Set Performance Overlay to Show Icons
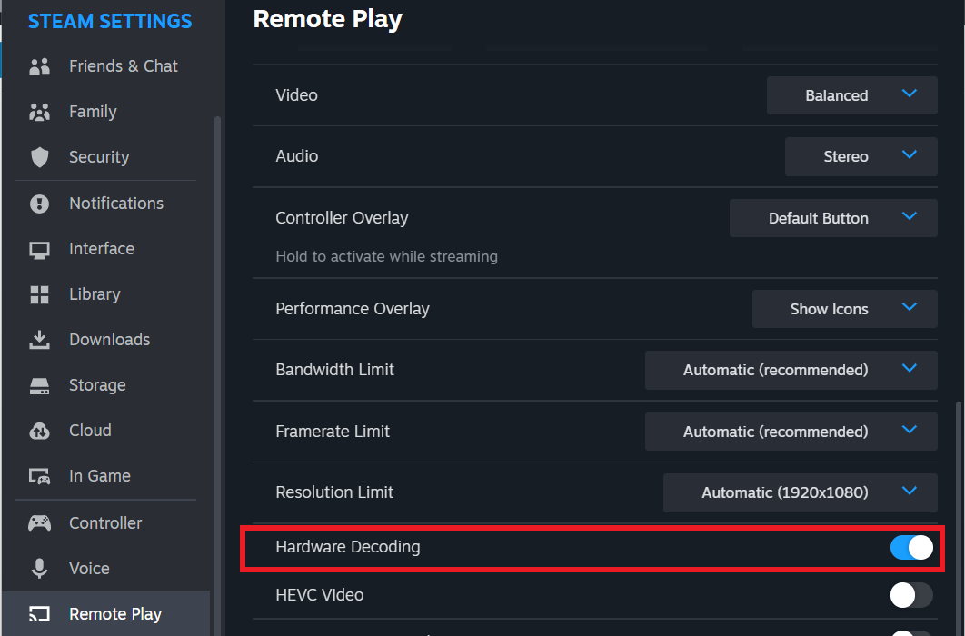The image size is (965, 636). 843,309
